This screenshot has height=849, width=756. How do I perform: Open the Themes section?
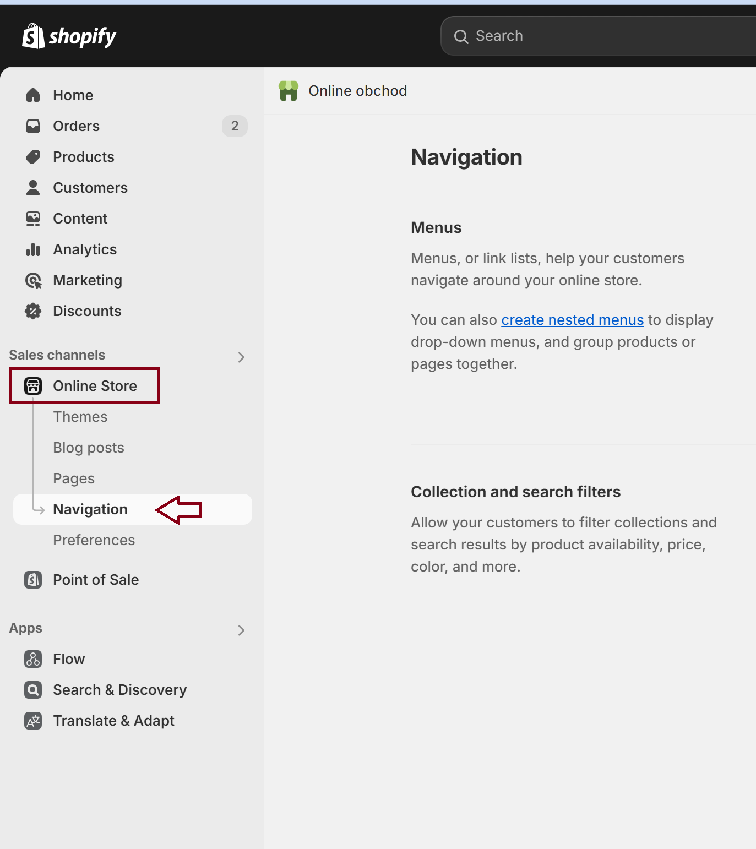[x=80, y=417]
